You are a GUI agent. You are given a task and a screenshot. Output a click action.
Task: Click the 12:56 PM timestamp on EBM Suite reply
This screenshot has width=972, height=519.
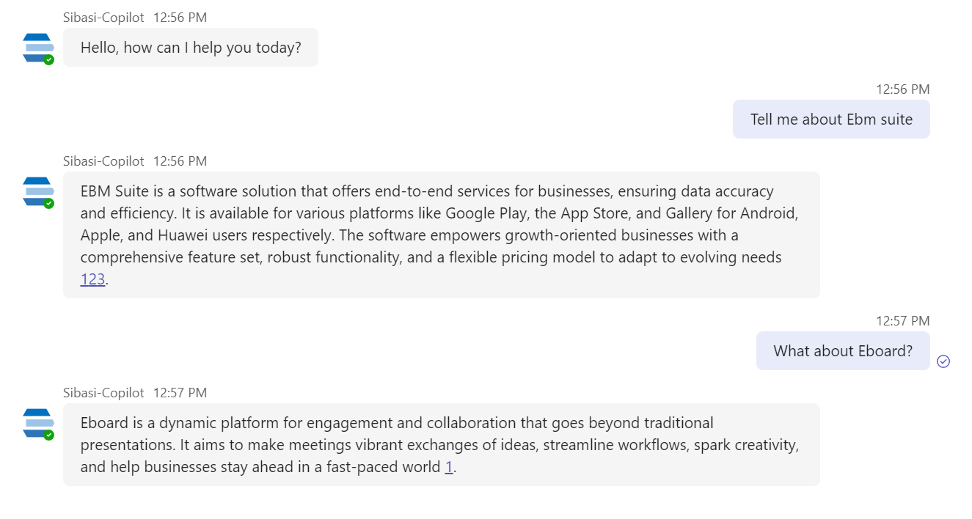[180, 161]
